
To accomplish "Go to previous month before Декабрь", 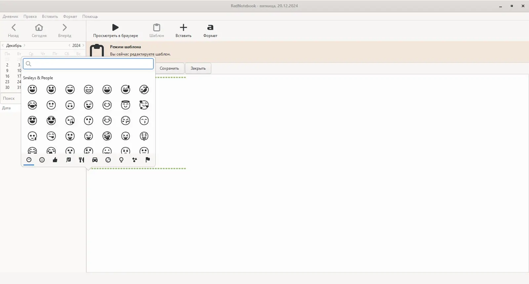I will pyautogui.click(x=3, y=46).
